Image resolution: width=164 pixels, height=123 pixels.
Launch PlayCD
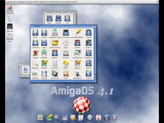[x=66, y=63]
